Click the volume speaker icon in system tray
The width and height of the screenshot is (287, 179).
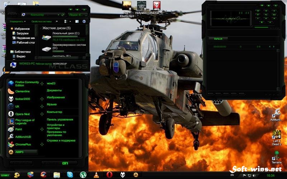click(254, 175)
